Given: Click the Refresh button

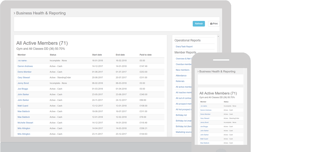Looking at the screenshot, I should coord(199,24).
